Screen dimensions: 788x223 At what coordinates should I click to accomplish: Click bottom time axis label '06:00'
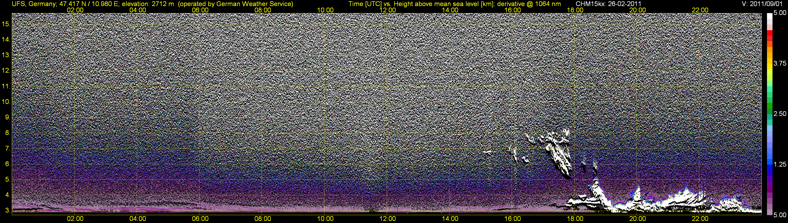pyautogui.click(x=200, y=219)
